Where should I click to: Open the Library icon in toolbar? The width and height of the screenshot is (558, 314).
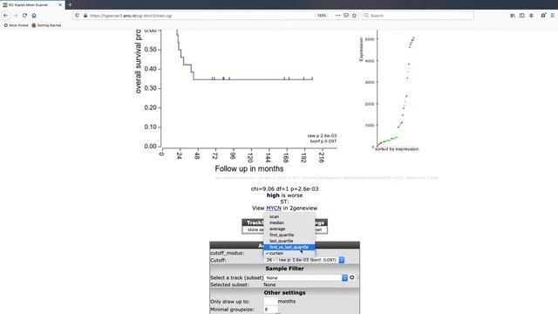(513, 16)
